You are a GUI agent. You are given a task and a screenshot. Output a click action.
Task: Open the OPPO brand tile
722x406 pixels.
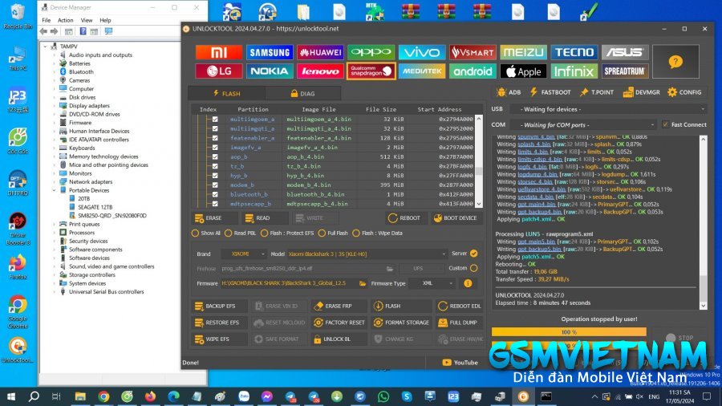click(371, 52)
